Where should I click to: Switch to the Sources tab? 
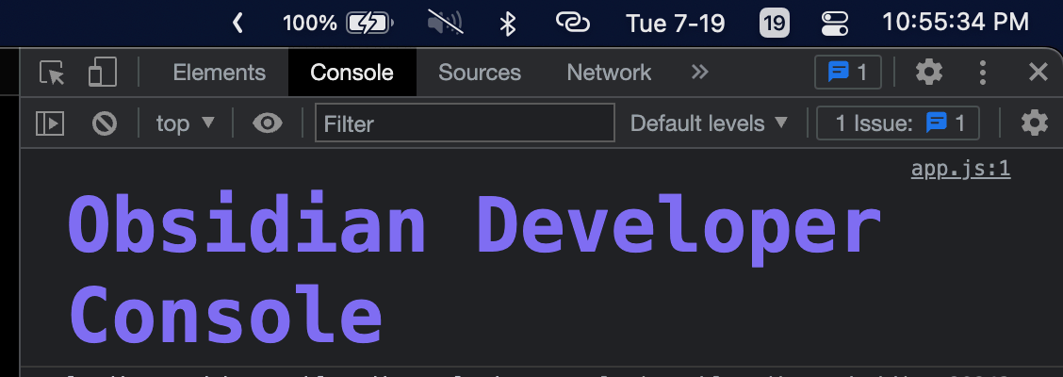(x=480, y=73)
